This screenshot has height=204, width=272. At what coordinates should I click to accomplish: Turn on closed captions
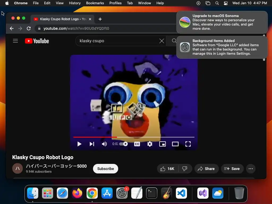click(137, 144)
